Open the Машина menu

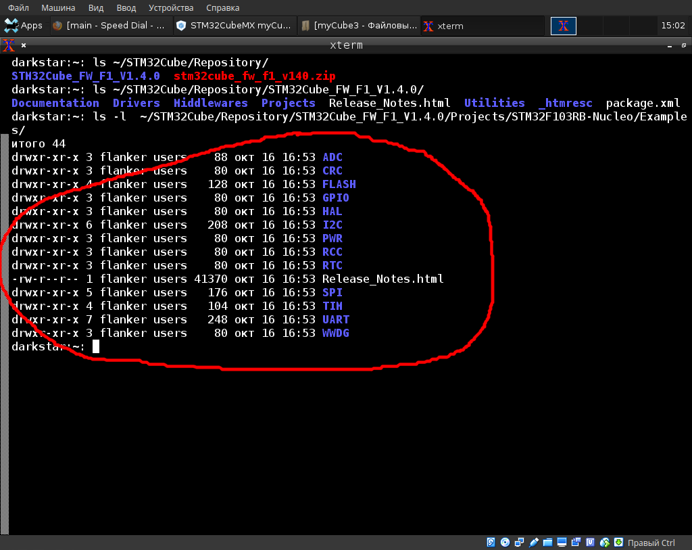pyautogui.click(x=58, y=7)
